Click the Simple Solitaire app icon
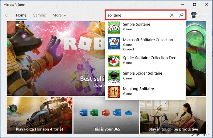 pyautogui.click(x=114, y=28)
